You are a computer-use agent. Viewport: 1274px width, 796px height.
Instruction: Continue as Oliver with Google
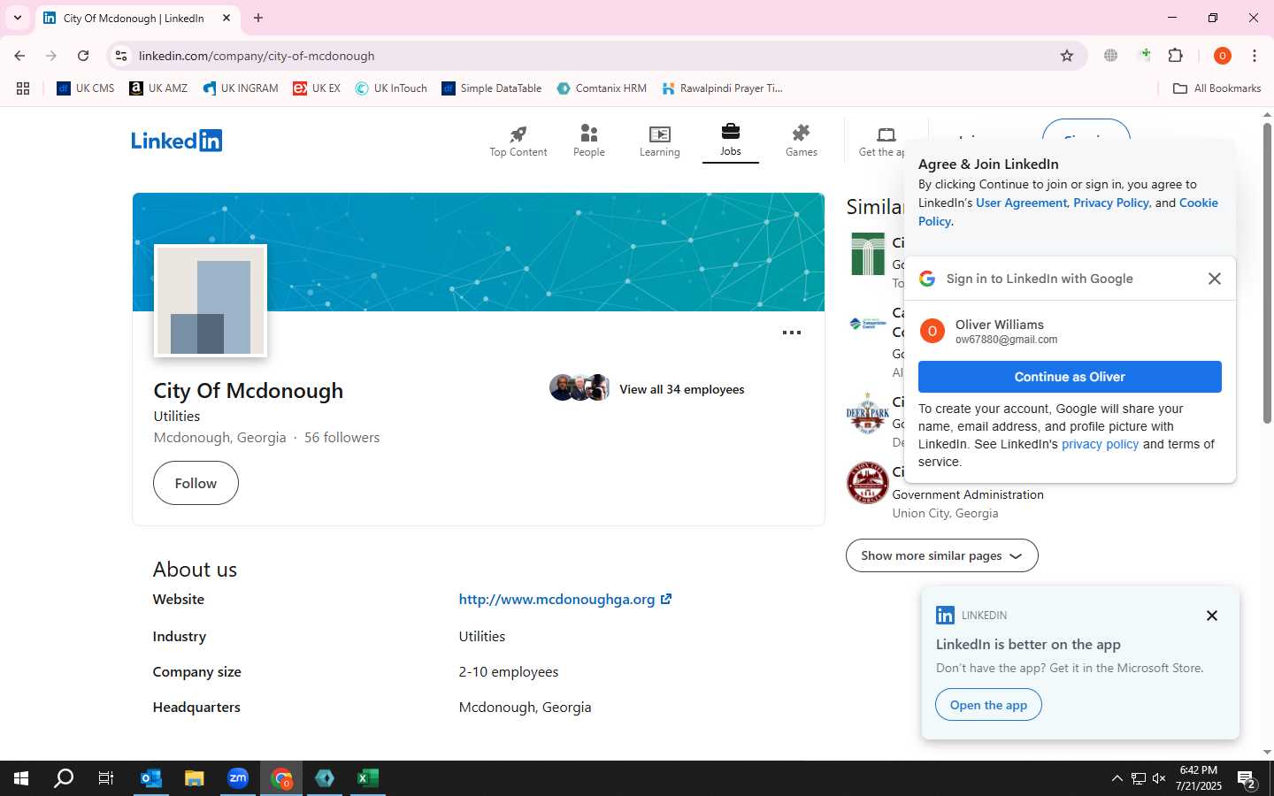click(1070, 377)
